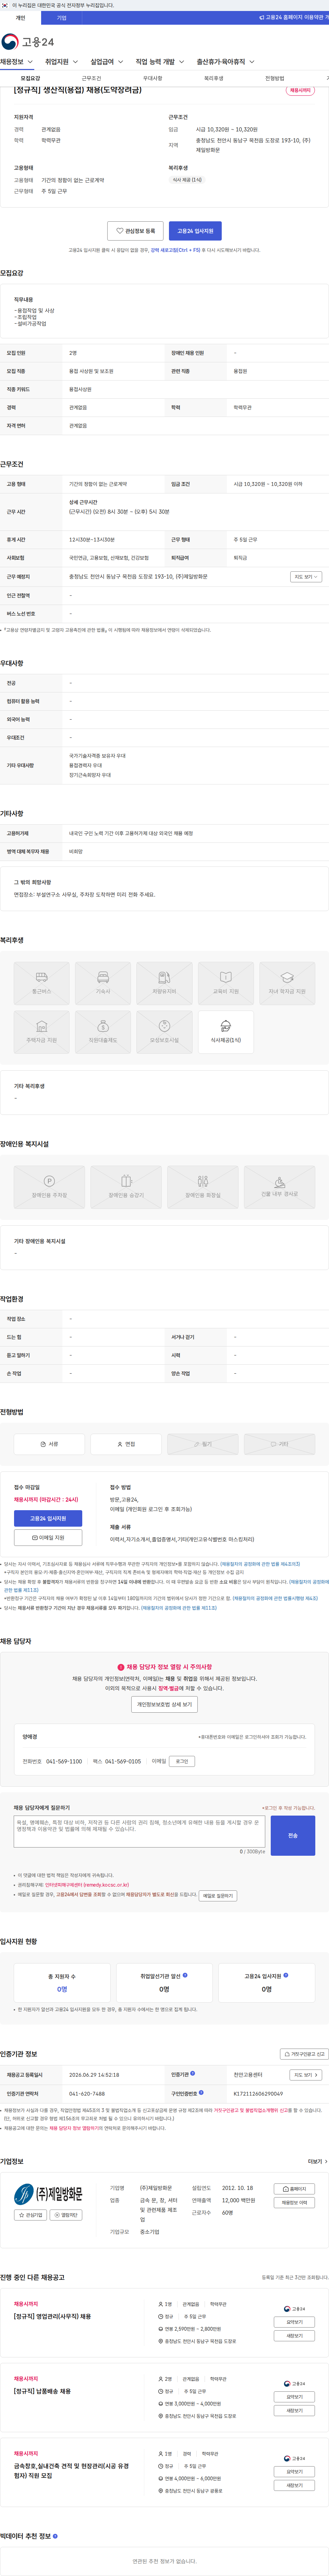The height and width of the screenshot is (2576, 329).
Task: Click the 열람제한 button
Action: 66,2215
